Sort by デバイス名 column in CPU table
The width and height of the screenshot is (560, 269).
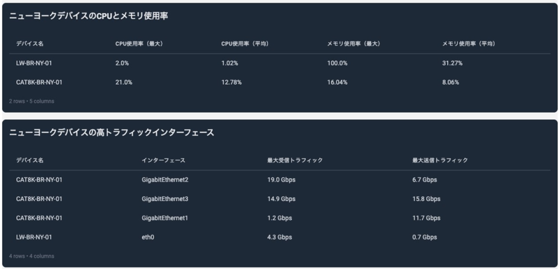pyautogui.click(x=30, y=44)
